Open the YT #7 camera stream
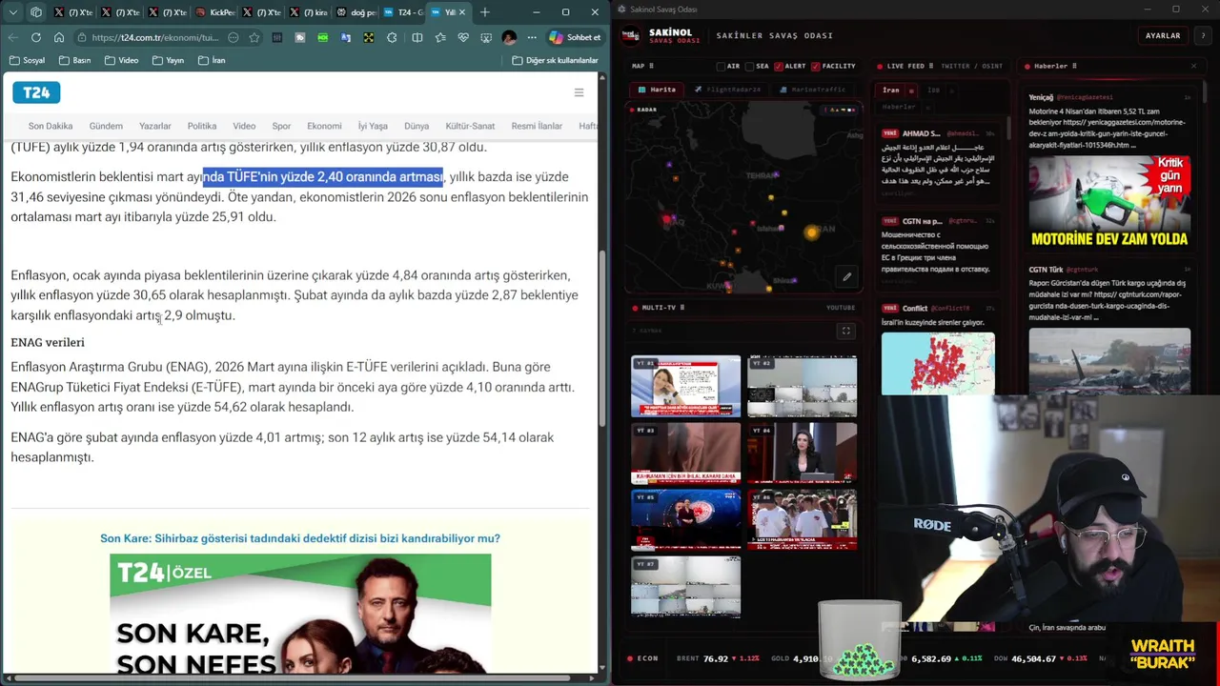 click(685, 586)
